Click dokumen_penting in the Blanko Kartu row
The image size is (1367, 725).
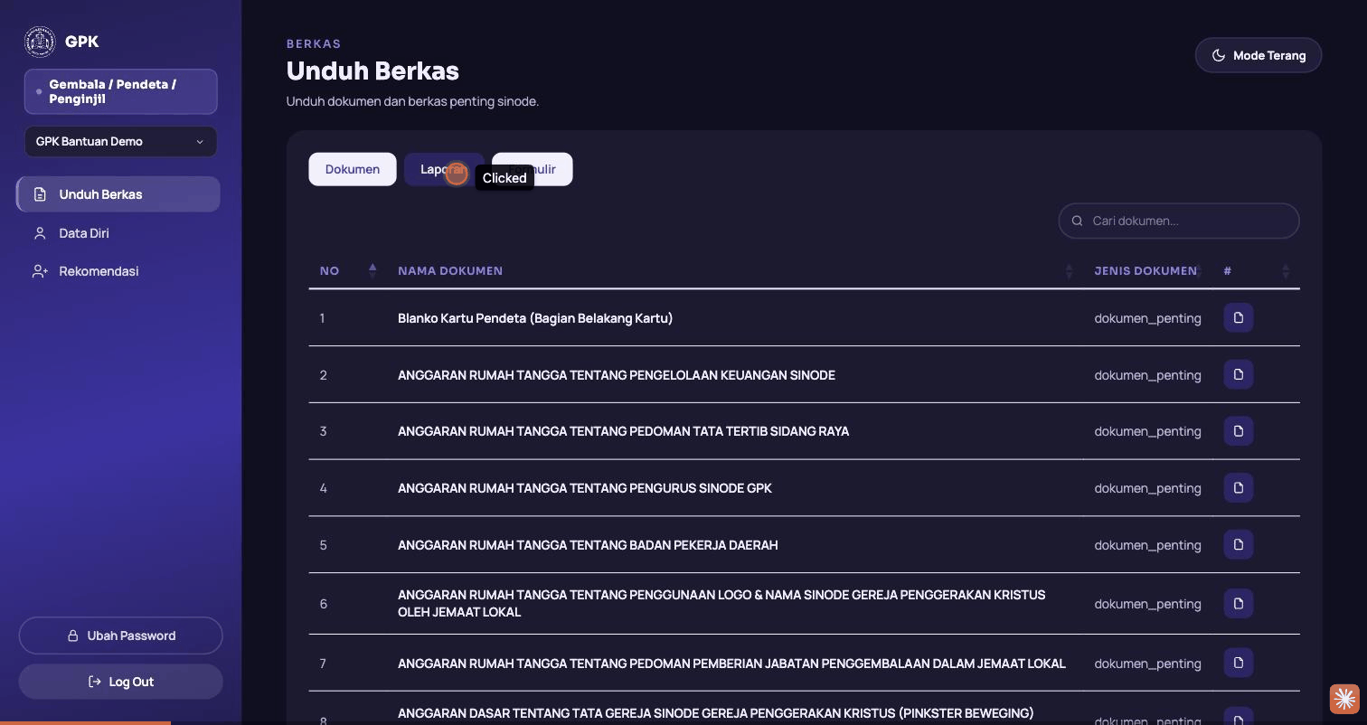click(x=1147, y=318)
